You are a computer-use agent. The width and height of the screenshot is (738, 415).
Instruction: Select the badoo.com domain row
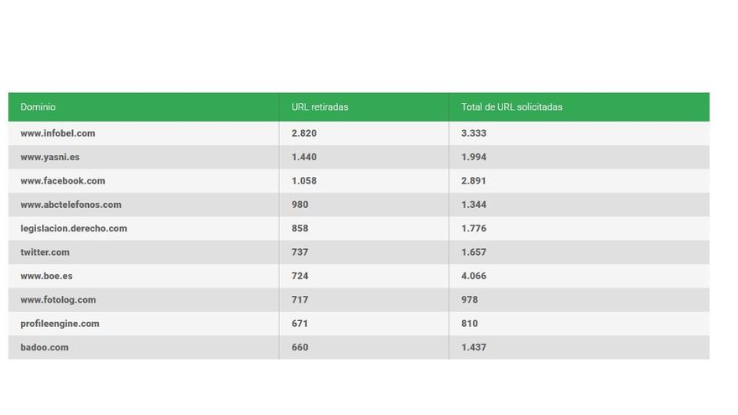pos(44,347)
